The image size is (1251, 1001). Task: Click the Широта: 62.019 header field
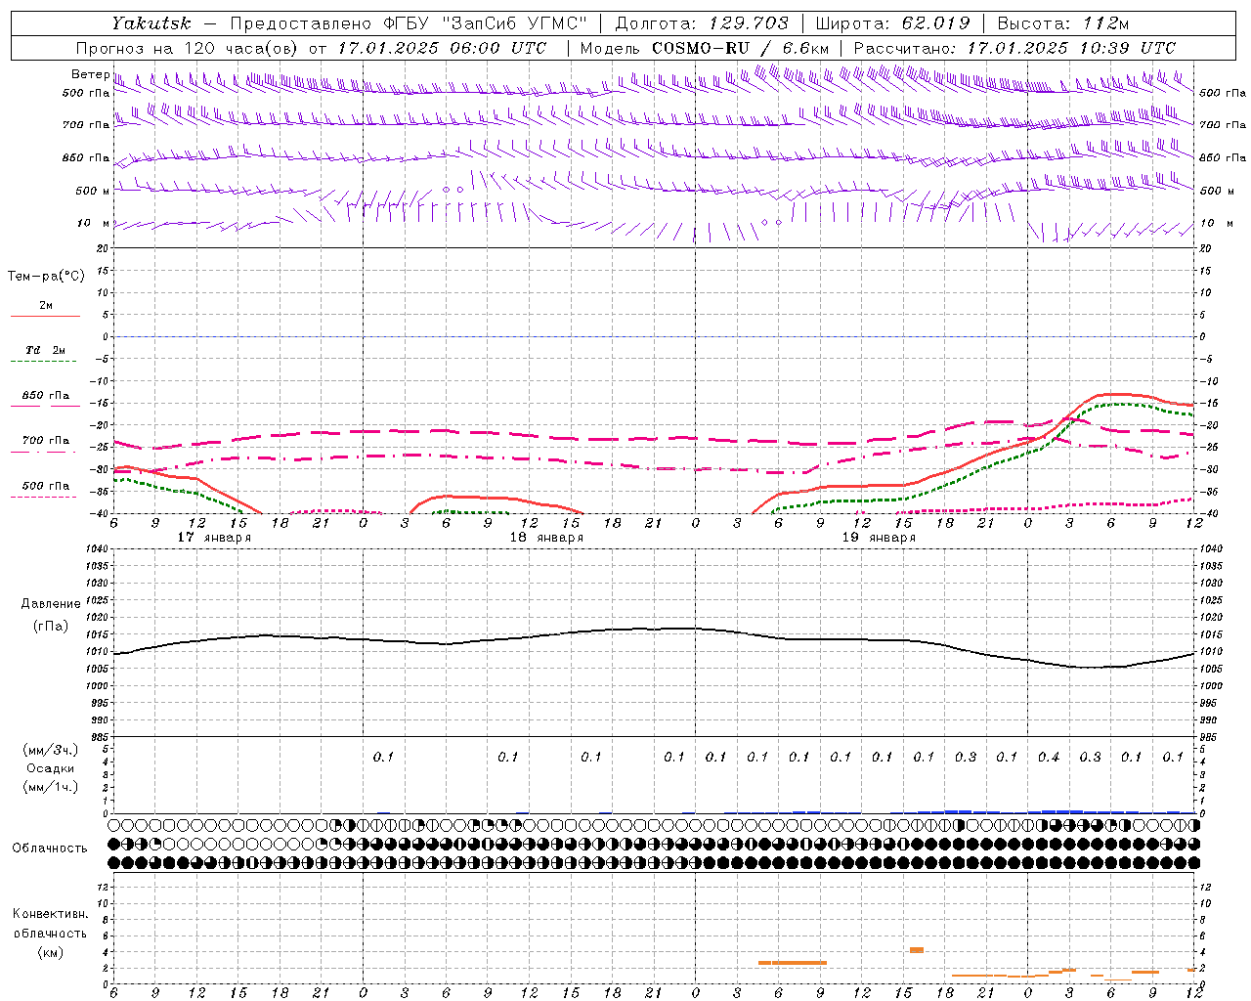pyautogui.click(x=892, y=23)
